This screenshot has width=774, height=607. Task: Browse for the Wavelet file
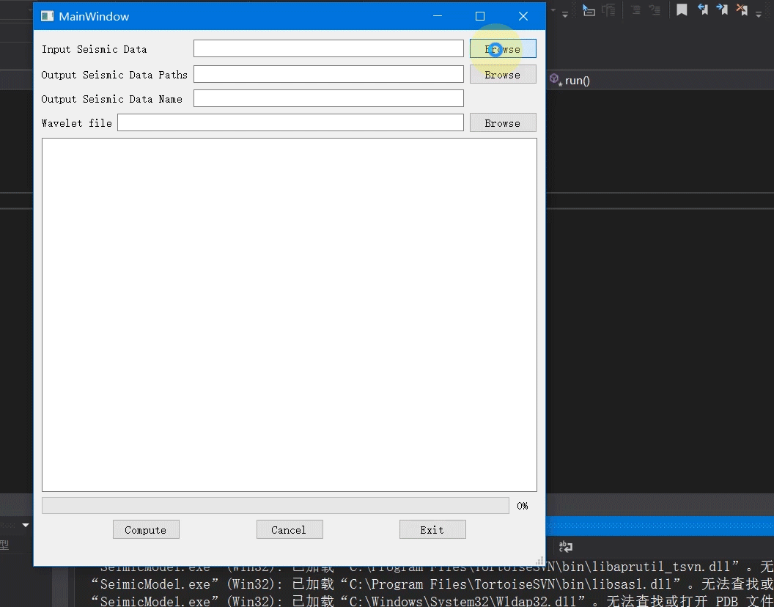click(x=503, y=123)
